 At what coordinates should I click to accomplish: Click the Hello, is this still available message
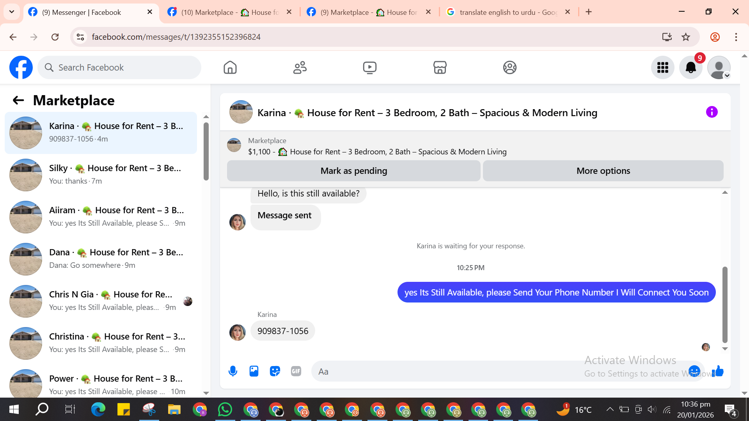coord(309,194)
